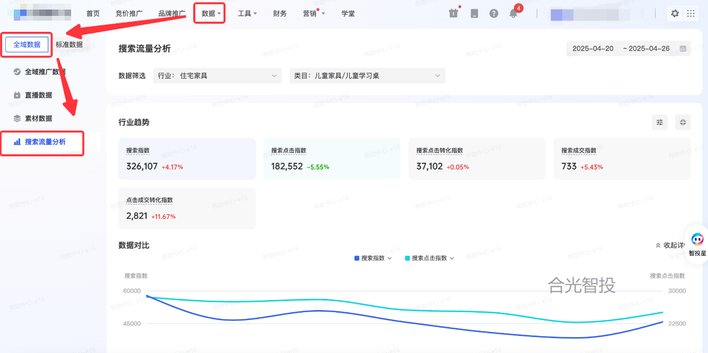This screenshot has height=353, width=708.
Task: Open the metric settings sliders icon
Action: coord(660,122)
